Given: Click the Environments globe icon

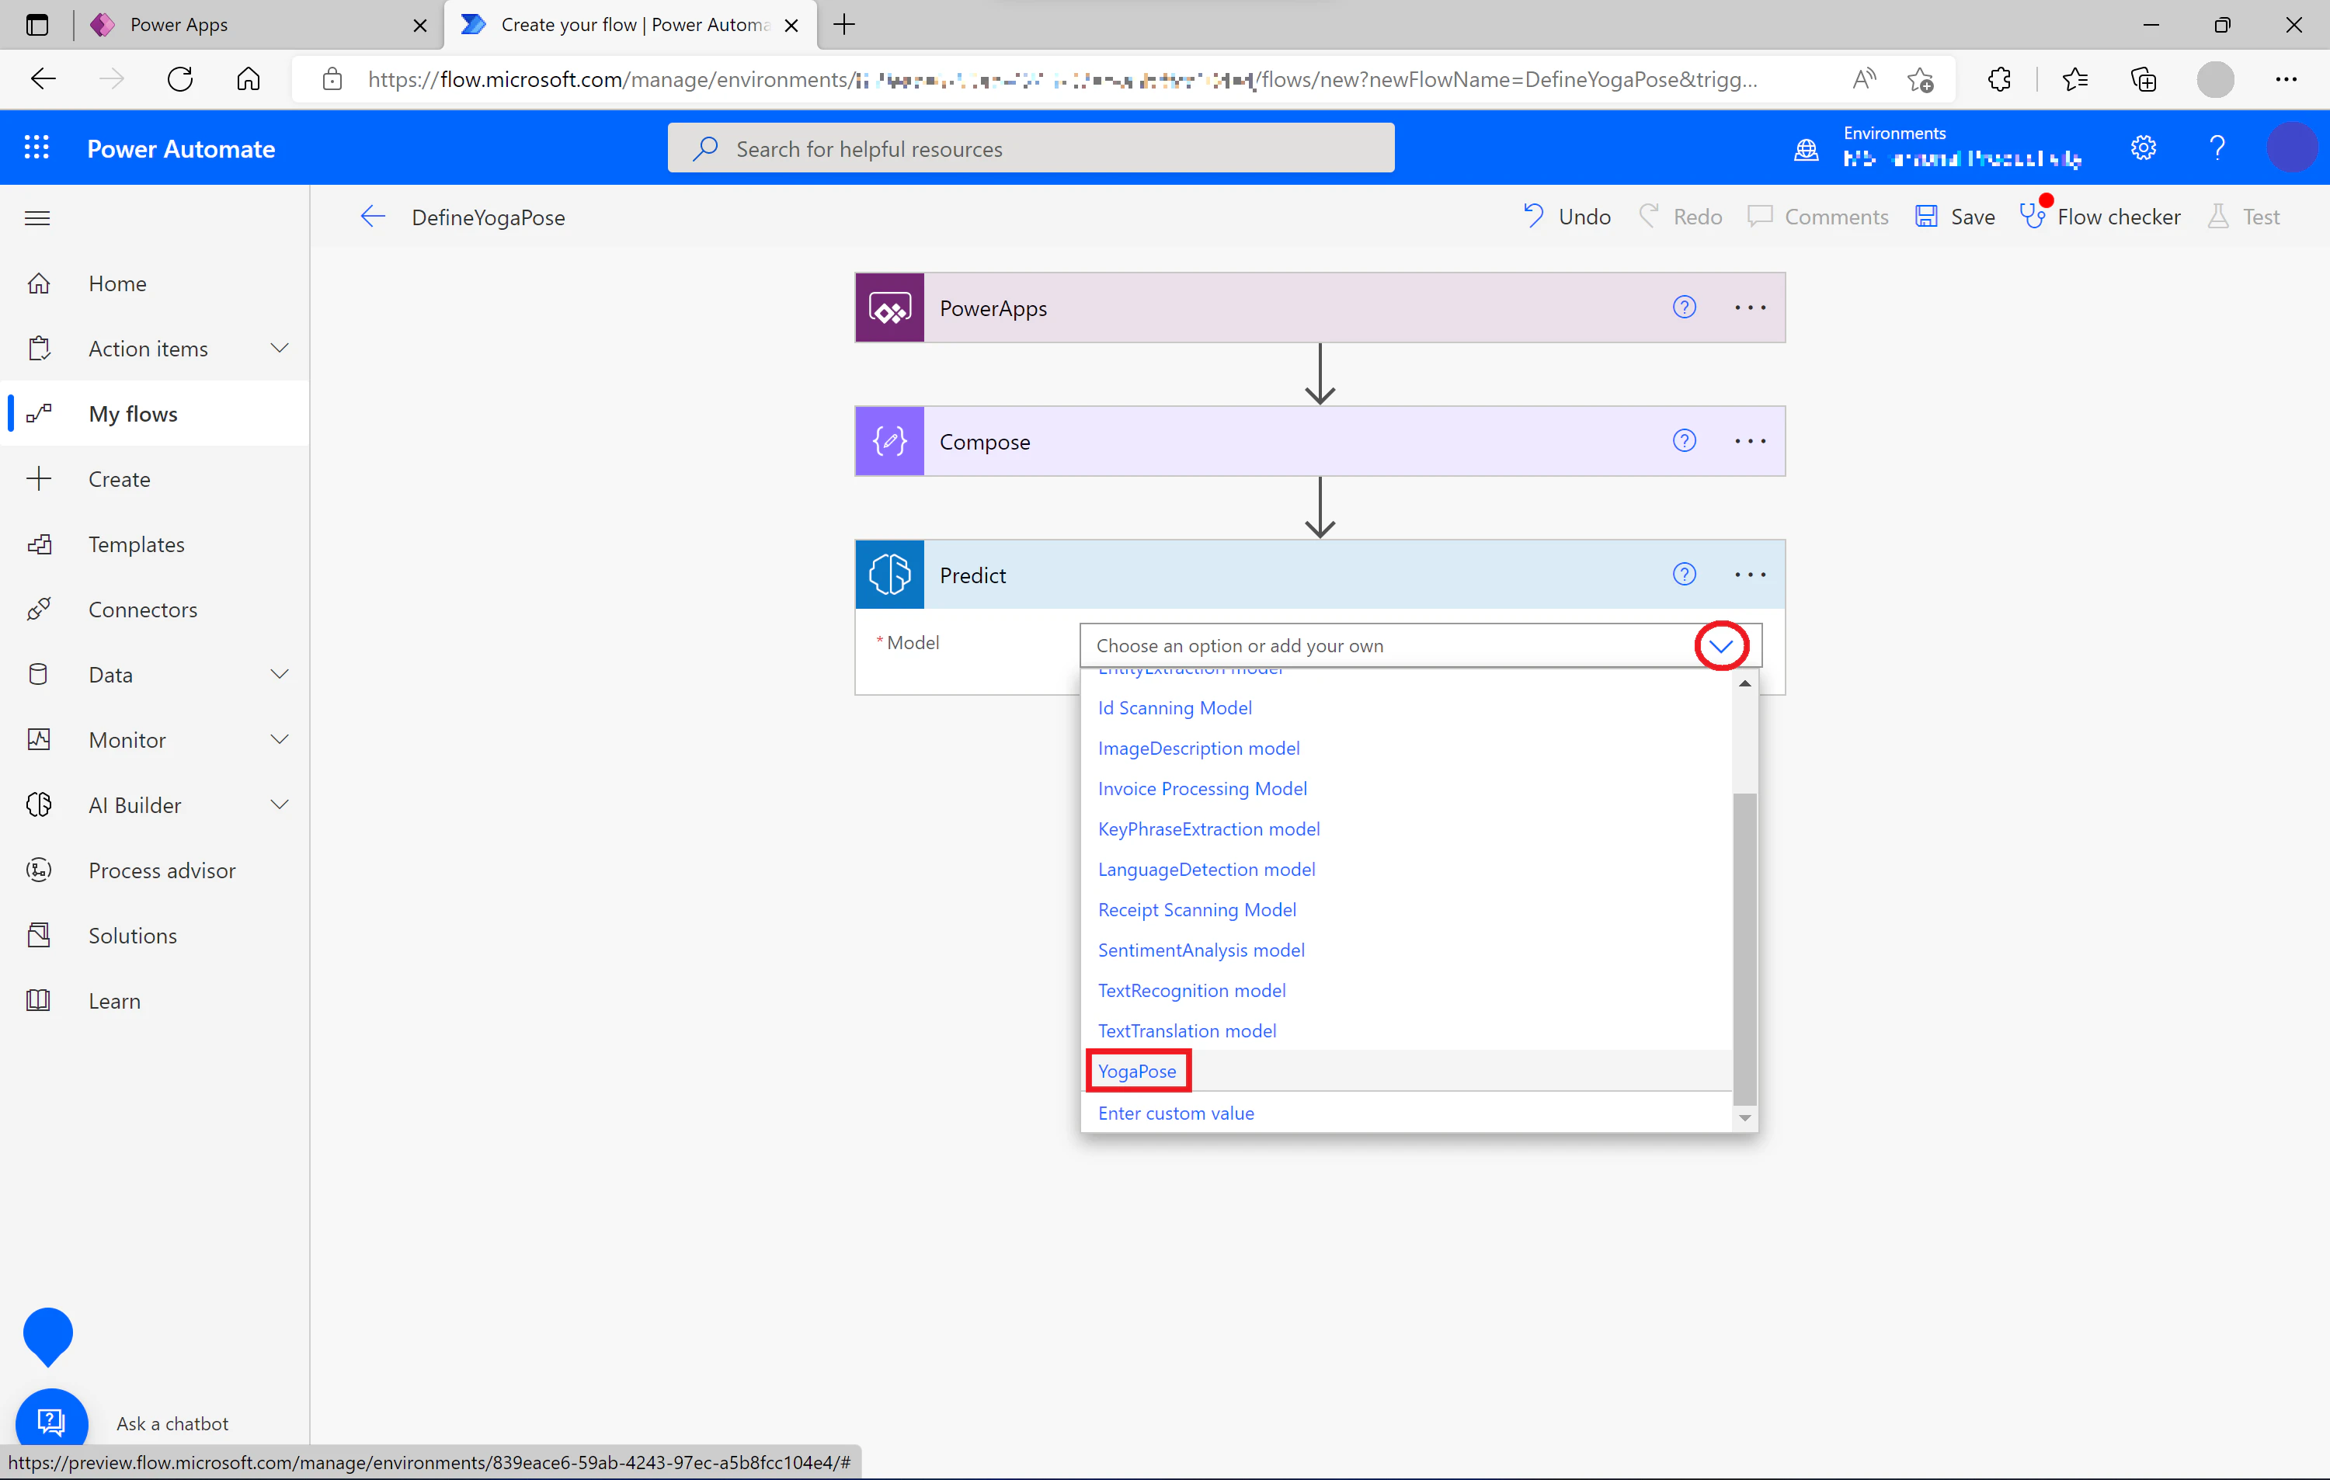Looking at the screenshot, I should [x=1806, y=150].
